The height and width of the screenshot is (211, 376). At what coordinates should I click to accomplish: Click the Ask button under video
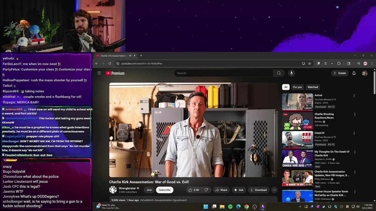pos(239,190)
